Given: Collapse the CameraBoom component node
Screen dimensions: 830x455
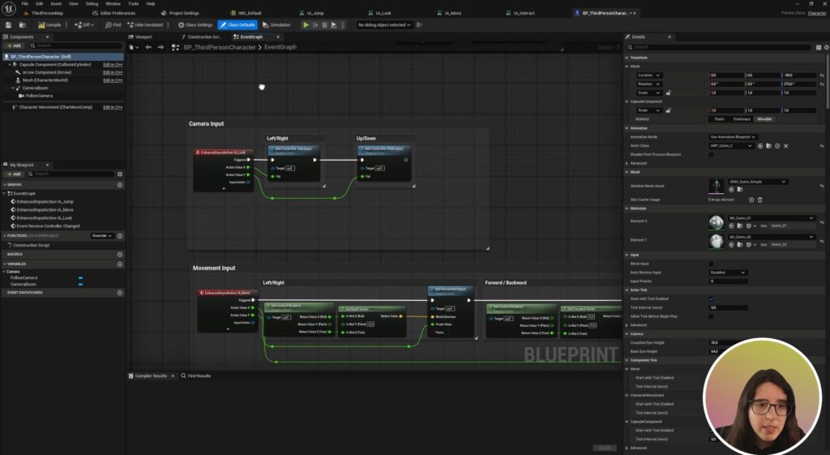Looking at the screenshot, I should coord(13,88).
